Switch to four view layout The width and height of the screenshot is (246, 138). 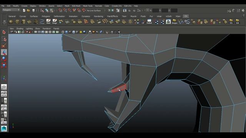pos(4,94)
